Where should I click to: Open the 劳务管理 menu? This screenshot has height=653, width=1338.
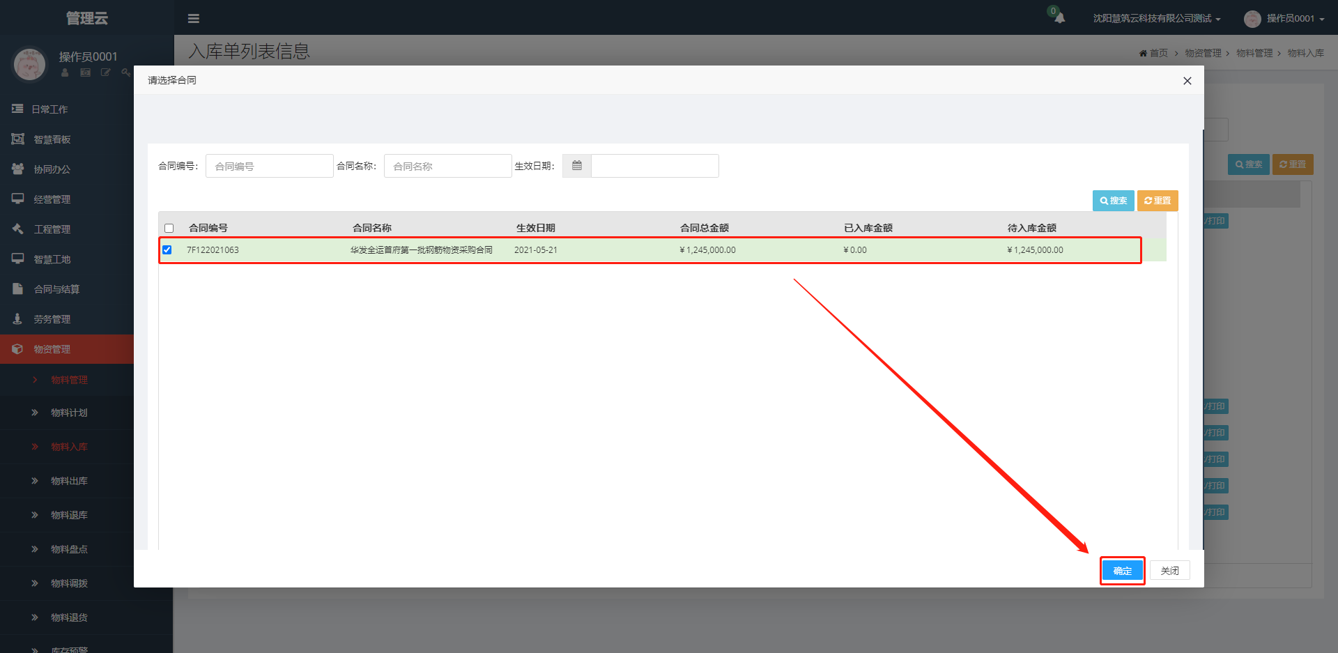click(52, 319)
